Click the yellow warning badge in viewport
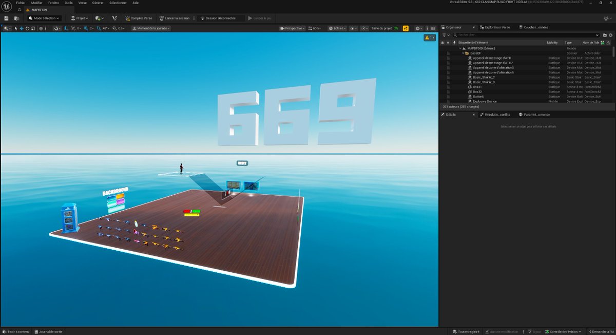Screen dimensions: 616x335 coord(430,38)
